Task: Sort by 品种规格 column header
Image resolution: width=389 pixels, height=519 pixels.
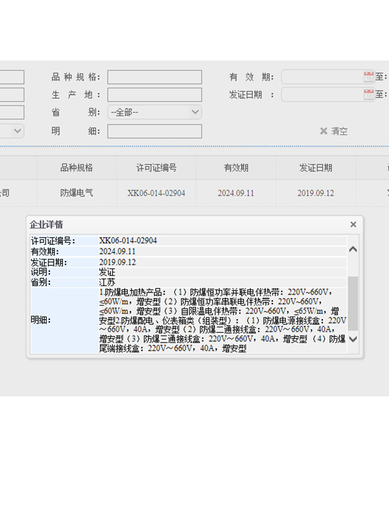Action: pyautogui.click(x=77, y=167)
